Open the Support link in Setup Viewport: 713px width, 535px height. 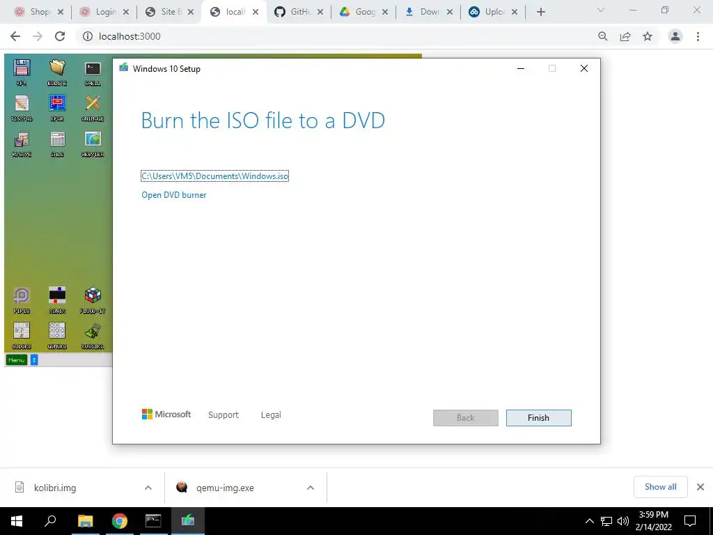click(x=224, y=415)
